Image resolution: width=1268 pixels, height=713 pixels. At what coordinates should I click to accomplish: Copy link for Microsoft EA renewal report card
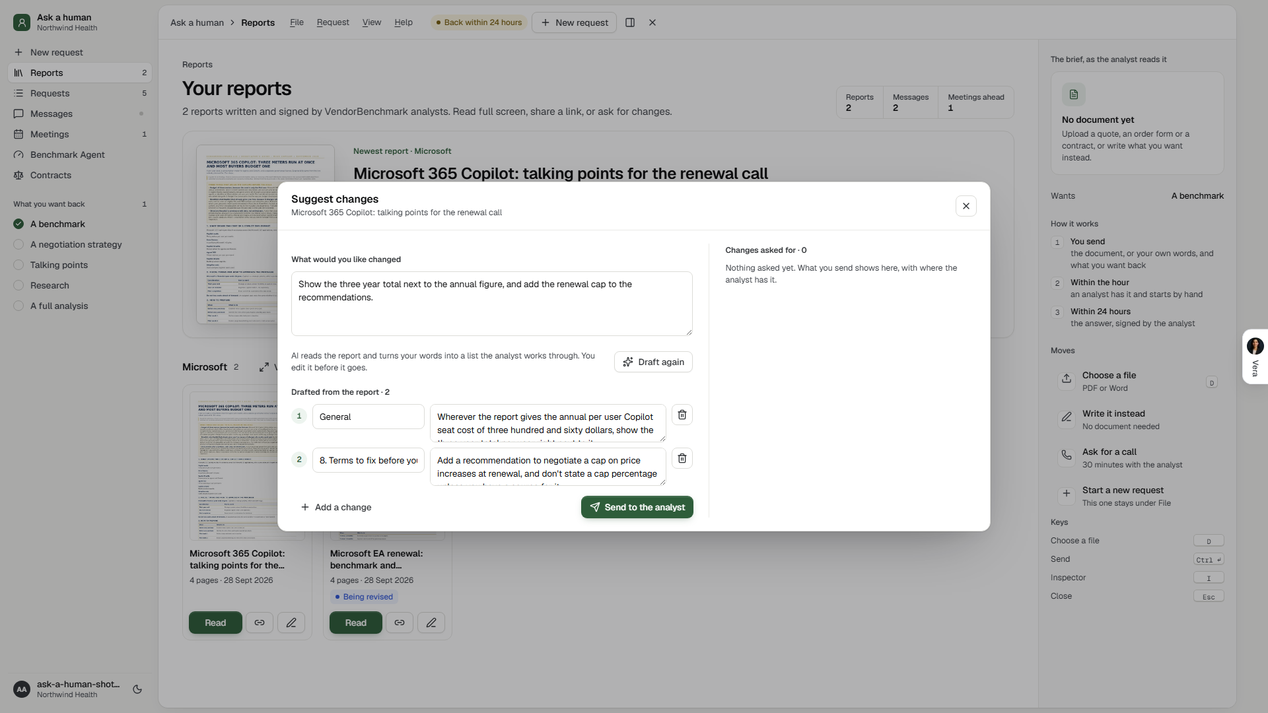400,623
